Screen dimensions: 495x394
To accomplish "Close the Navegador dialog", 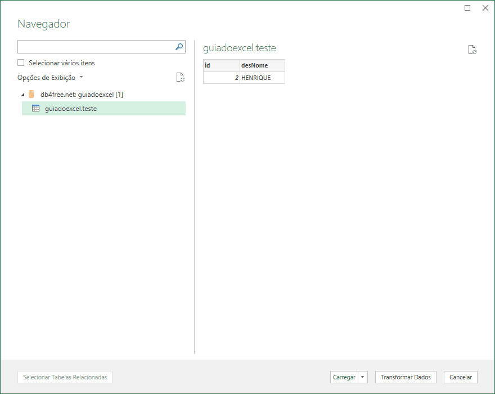I will click(x=485, y=8).
